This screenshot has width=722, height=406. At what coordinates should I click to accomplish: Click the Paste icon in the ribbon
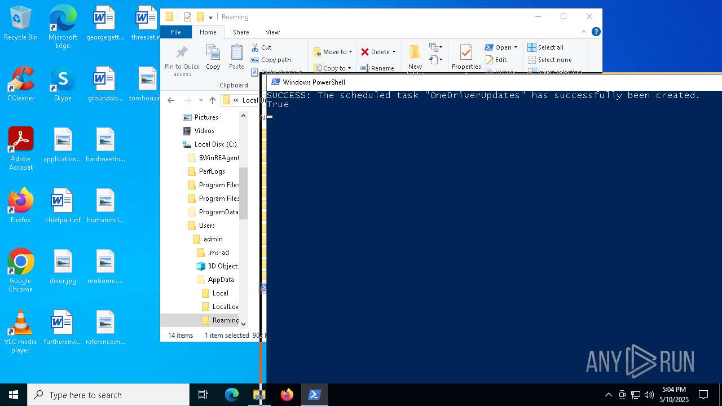pyautogui.click(x=236, y=57)
